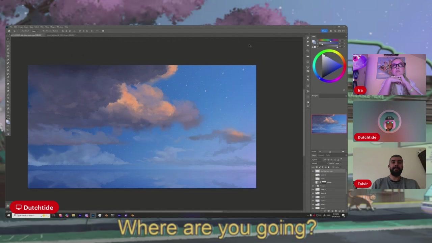This screenshot has height=243, width=432.
Task: Toggle Show Transform Controls checkbox
Action: [41, 31]
